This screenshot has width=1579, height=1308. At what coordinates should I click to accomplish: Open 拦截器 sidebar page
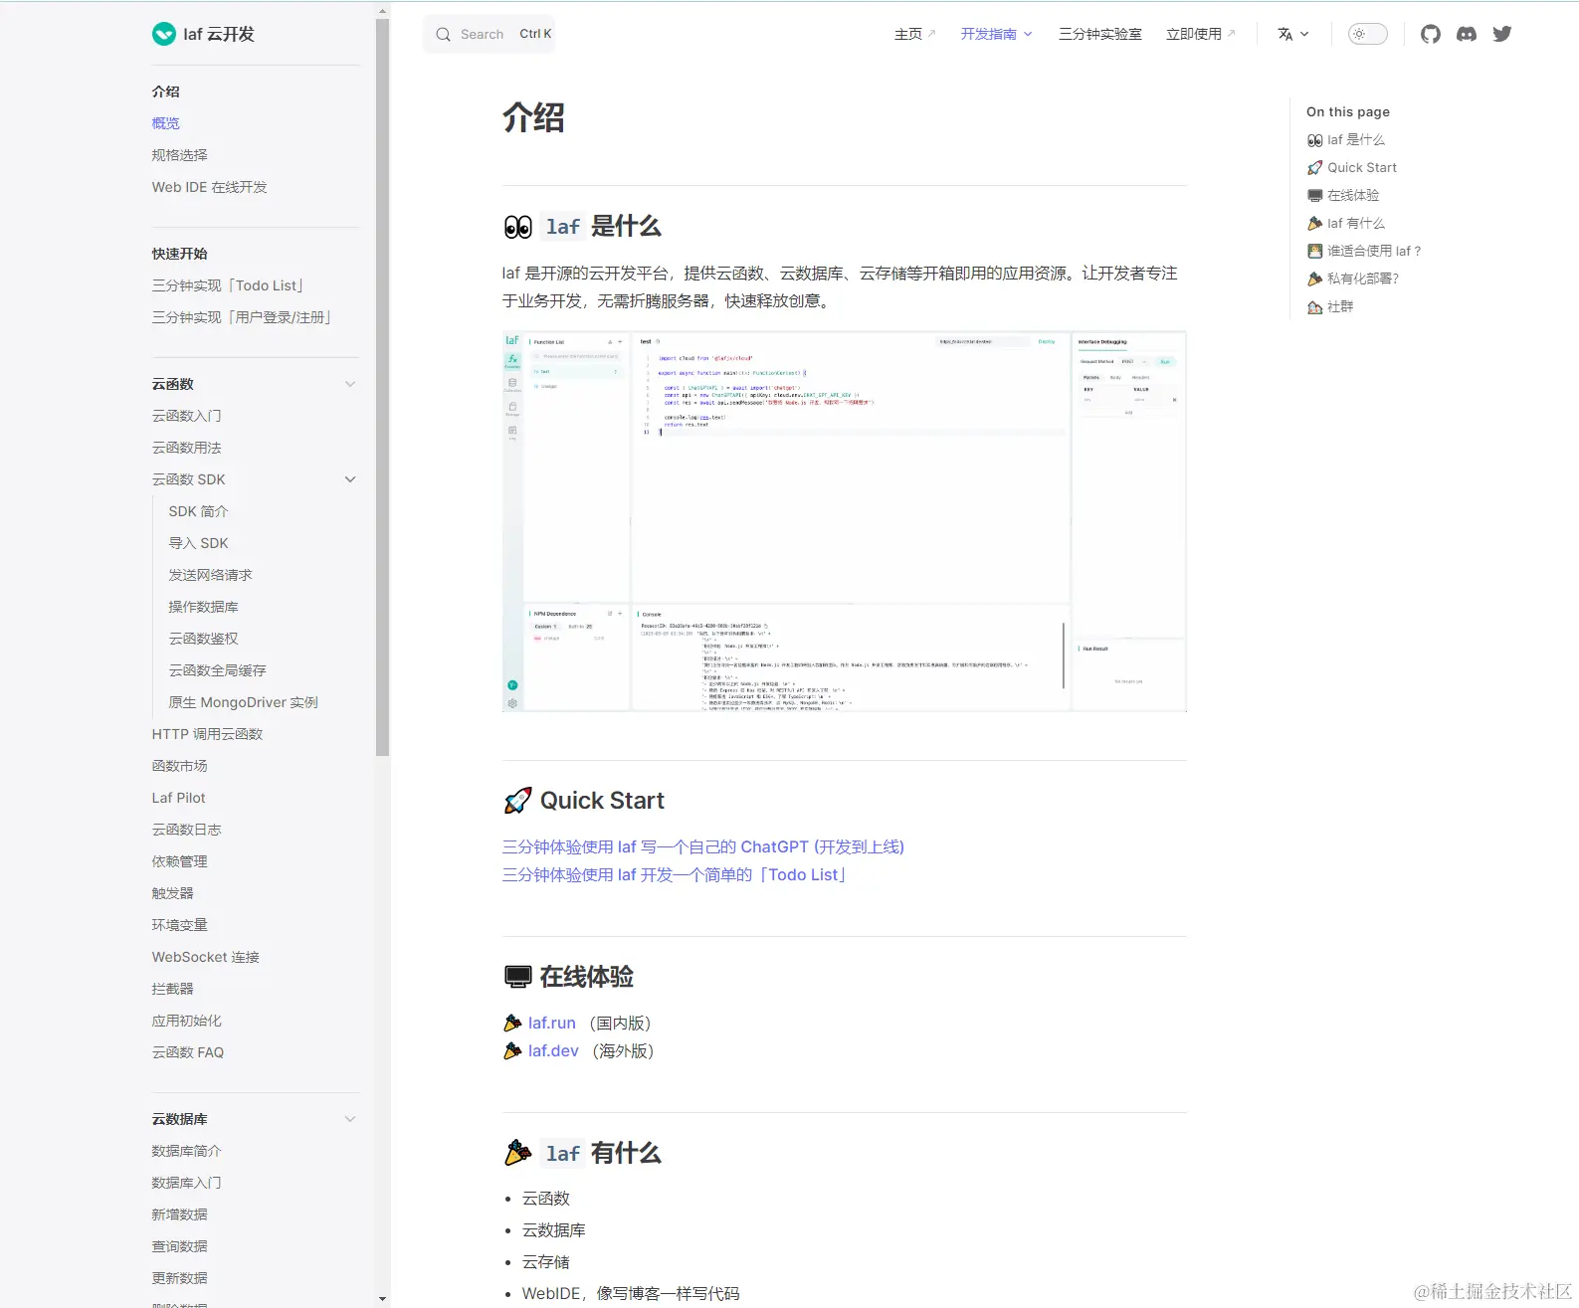[x=173, y=989]
